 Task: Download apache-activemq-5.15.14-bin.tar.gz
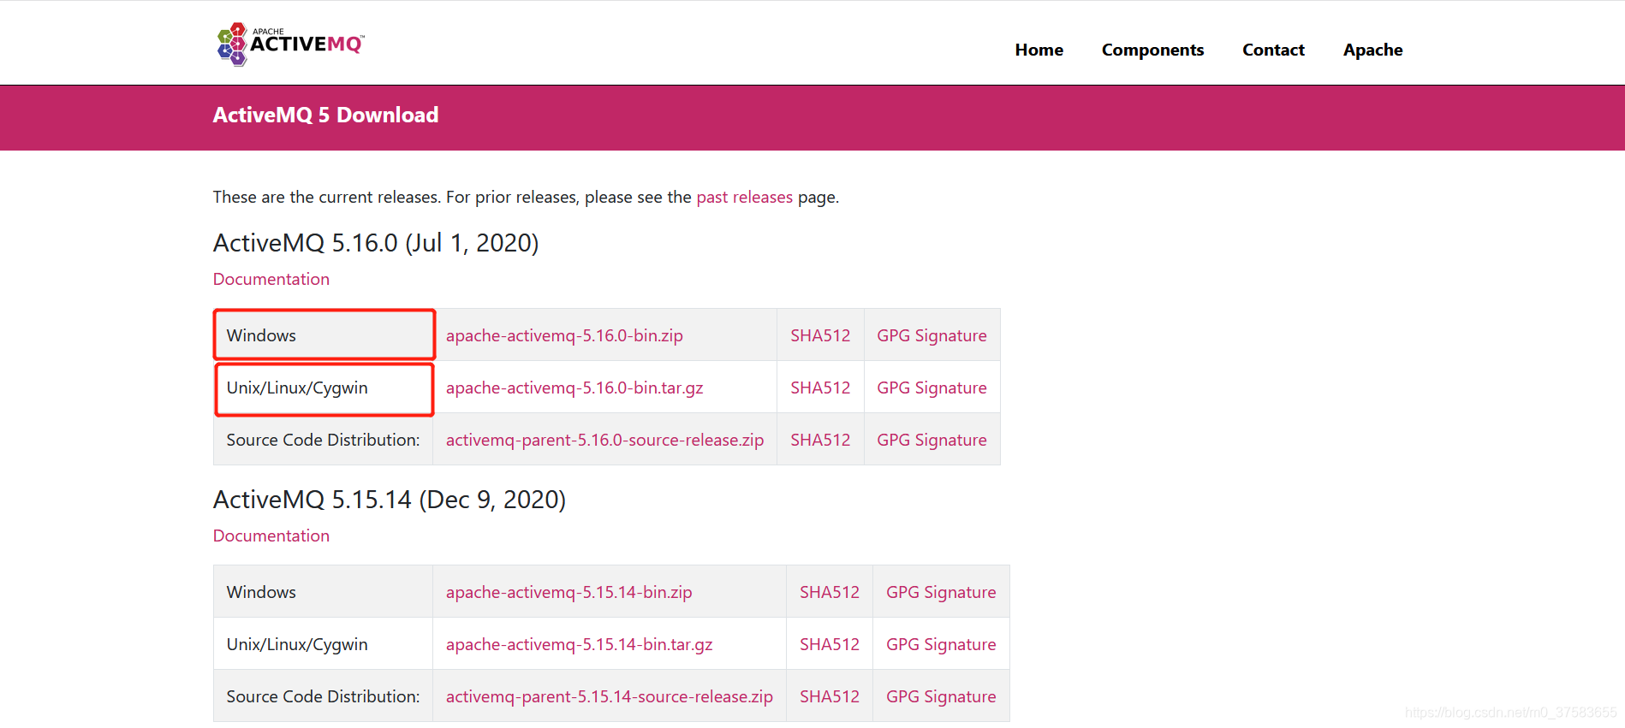[579, 644]
